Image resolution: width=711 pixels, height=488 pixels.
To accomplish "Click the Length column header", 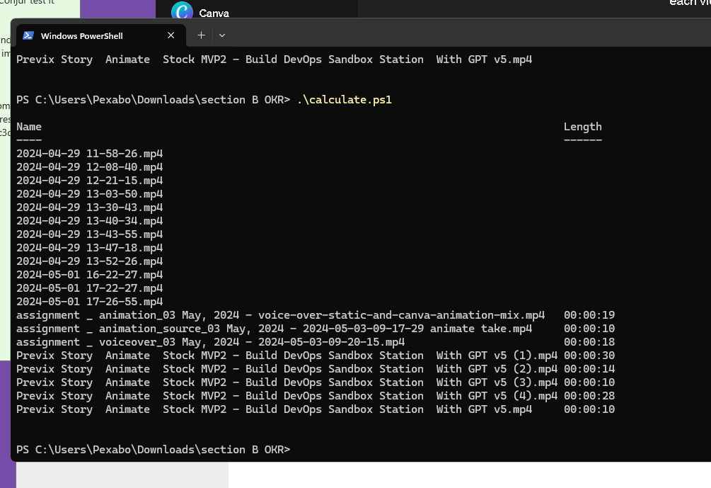I will [583, 127].
